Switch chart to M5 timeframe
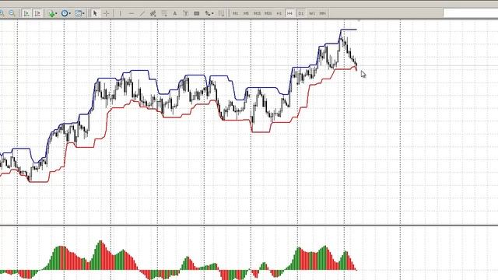 coord(246,13)
